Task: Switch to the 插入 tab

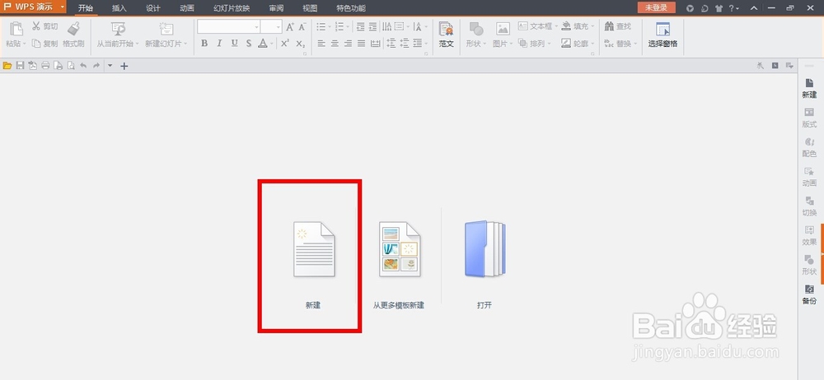Action: 119,8
